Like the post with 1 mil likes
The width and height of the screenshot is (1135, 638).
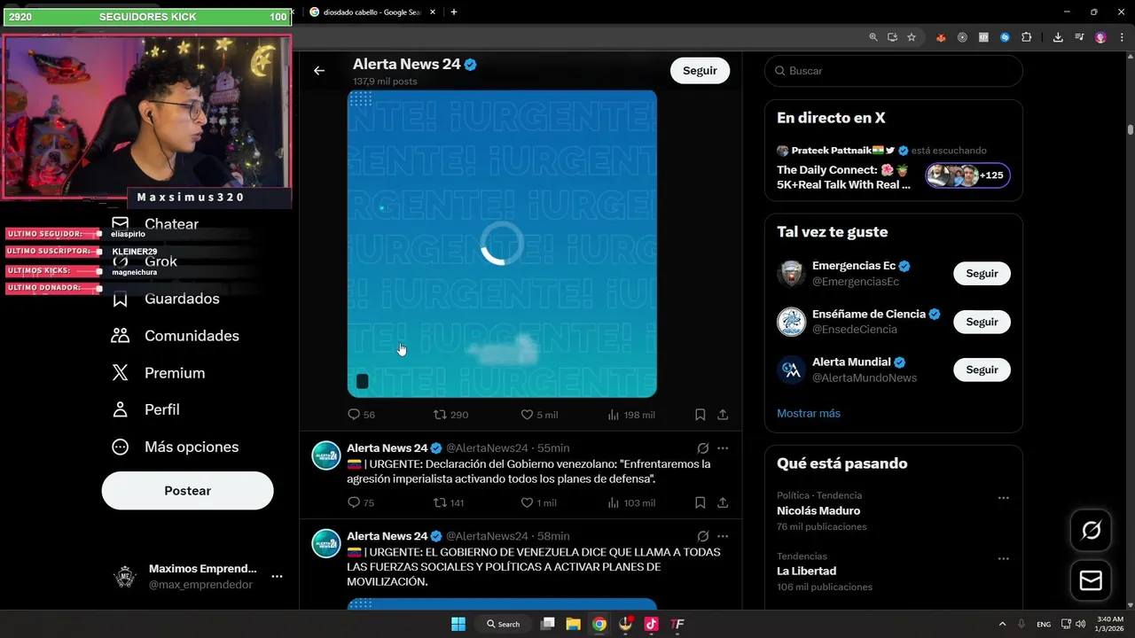pyautogui.click(x=538, y=502)
